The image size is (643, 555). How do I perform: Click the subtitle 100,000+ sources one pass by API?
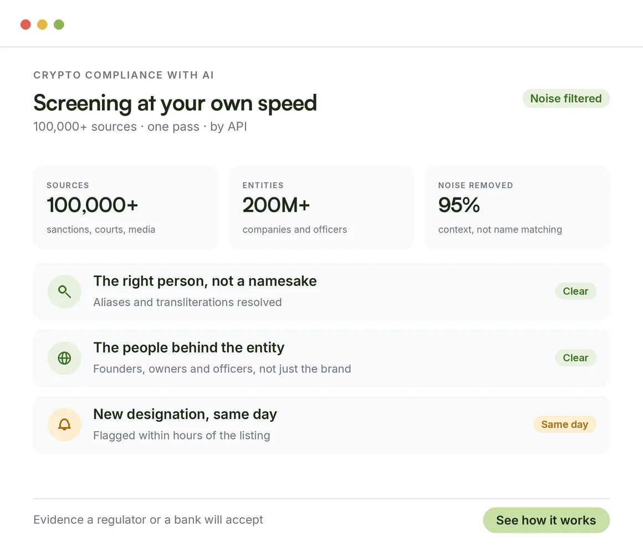point(140,127)
